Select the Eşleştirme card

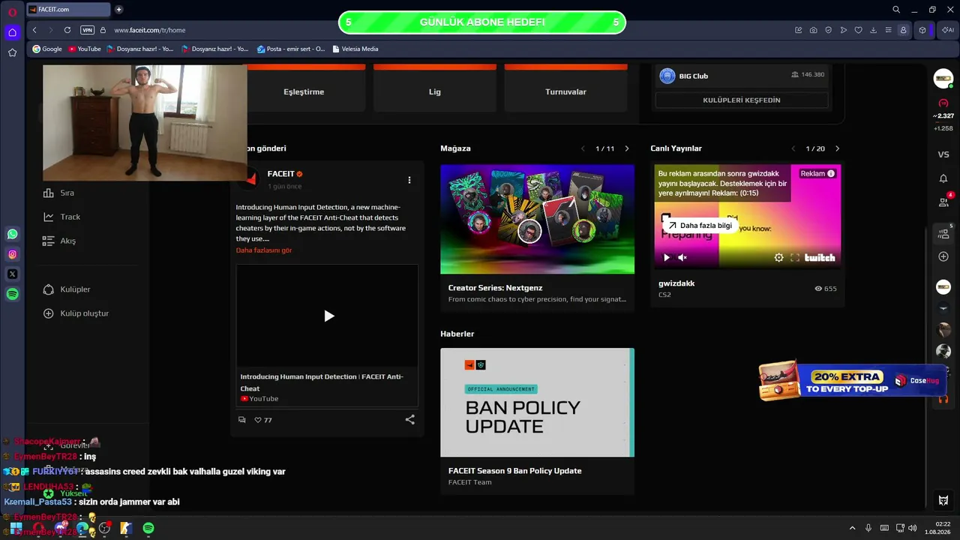[x=304, y=88]
